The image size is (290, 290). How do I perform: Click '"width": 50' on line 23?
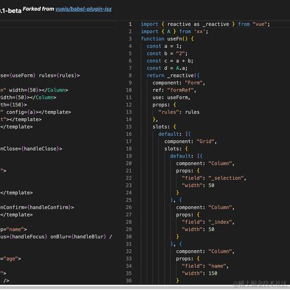pos(198,185)
